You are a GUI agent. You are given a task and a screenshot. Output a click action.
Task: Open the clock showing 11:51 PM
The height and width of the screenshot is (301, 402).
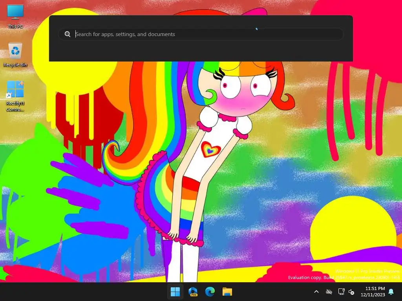click(x=373, y=292)
